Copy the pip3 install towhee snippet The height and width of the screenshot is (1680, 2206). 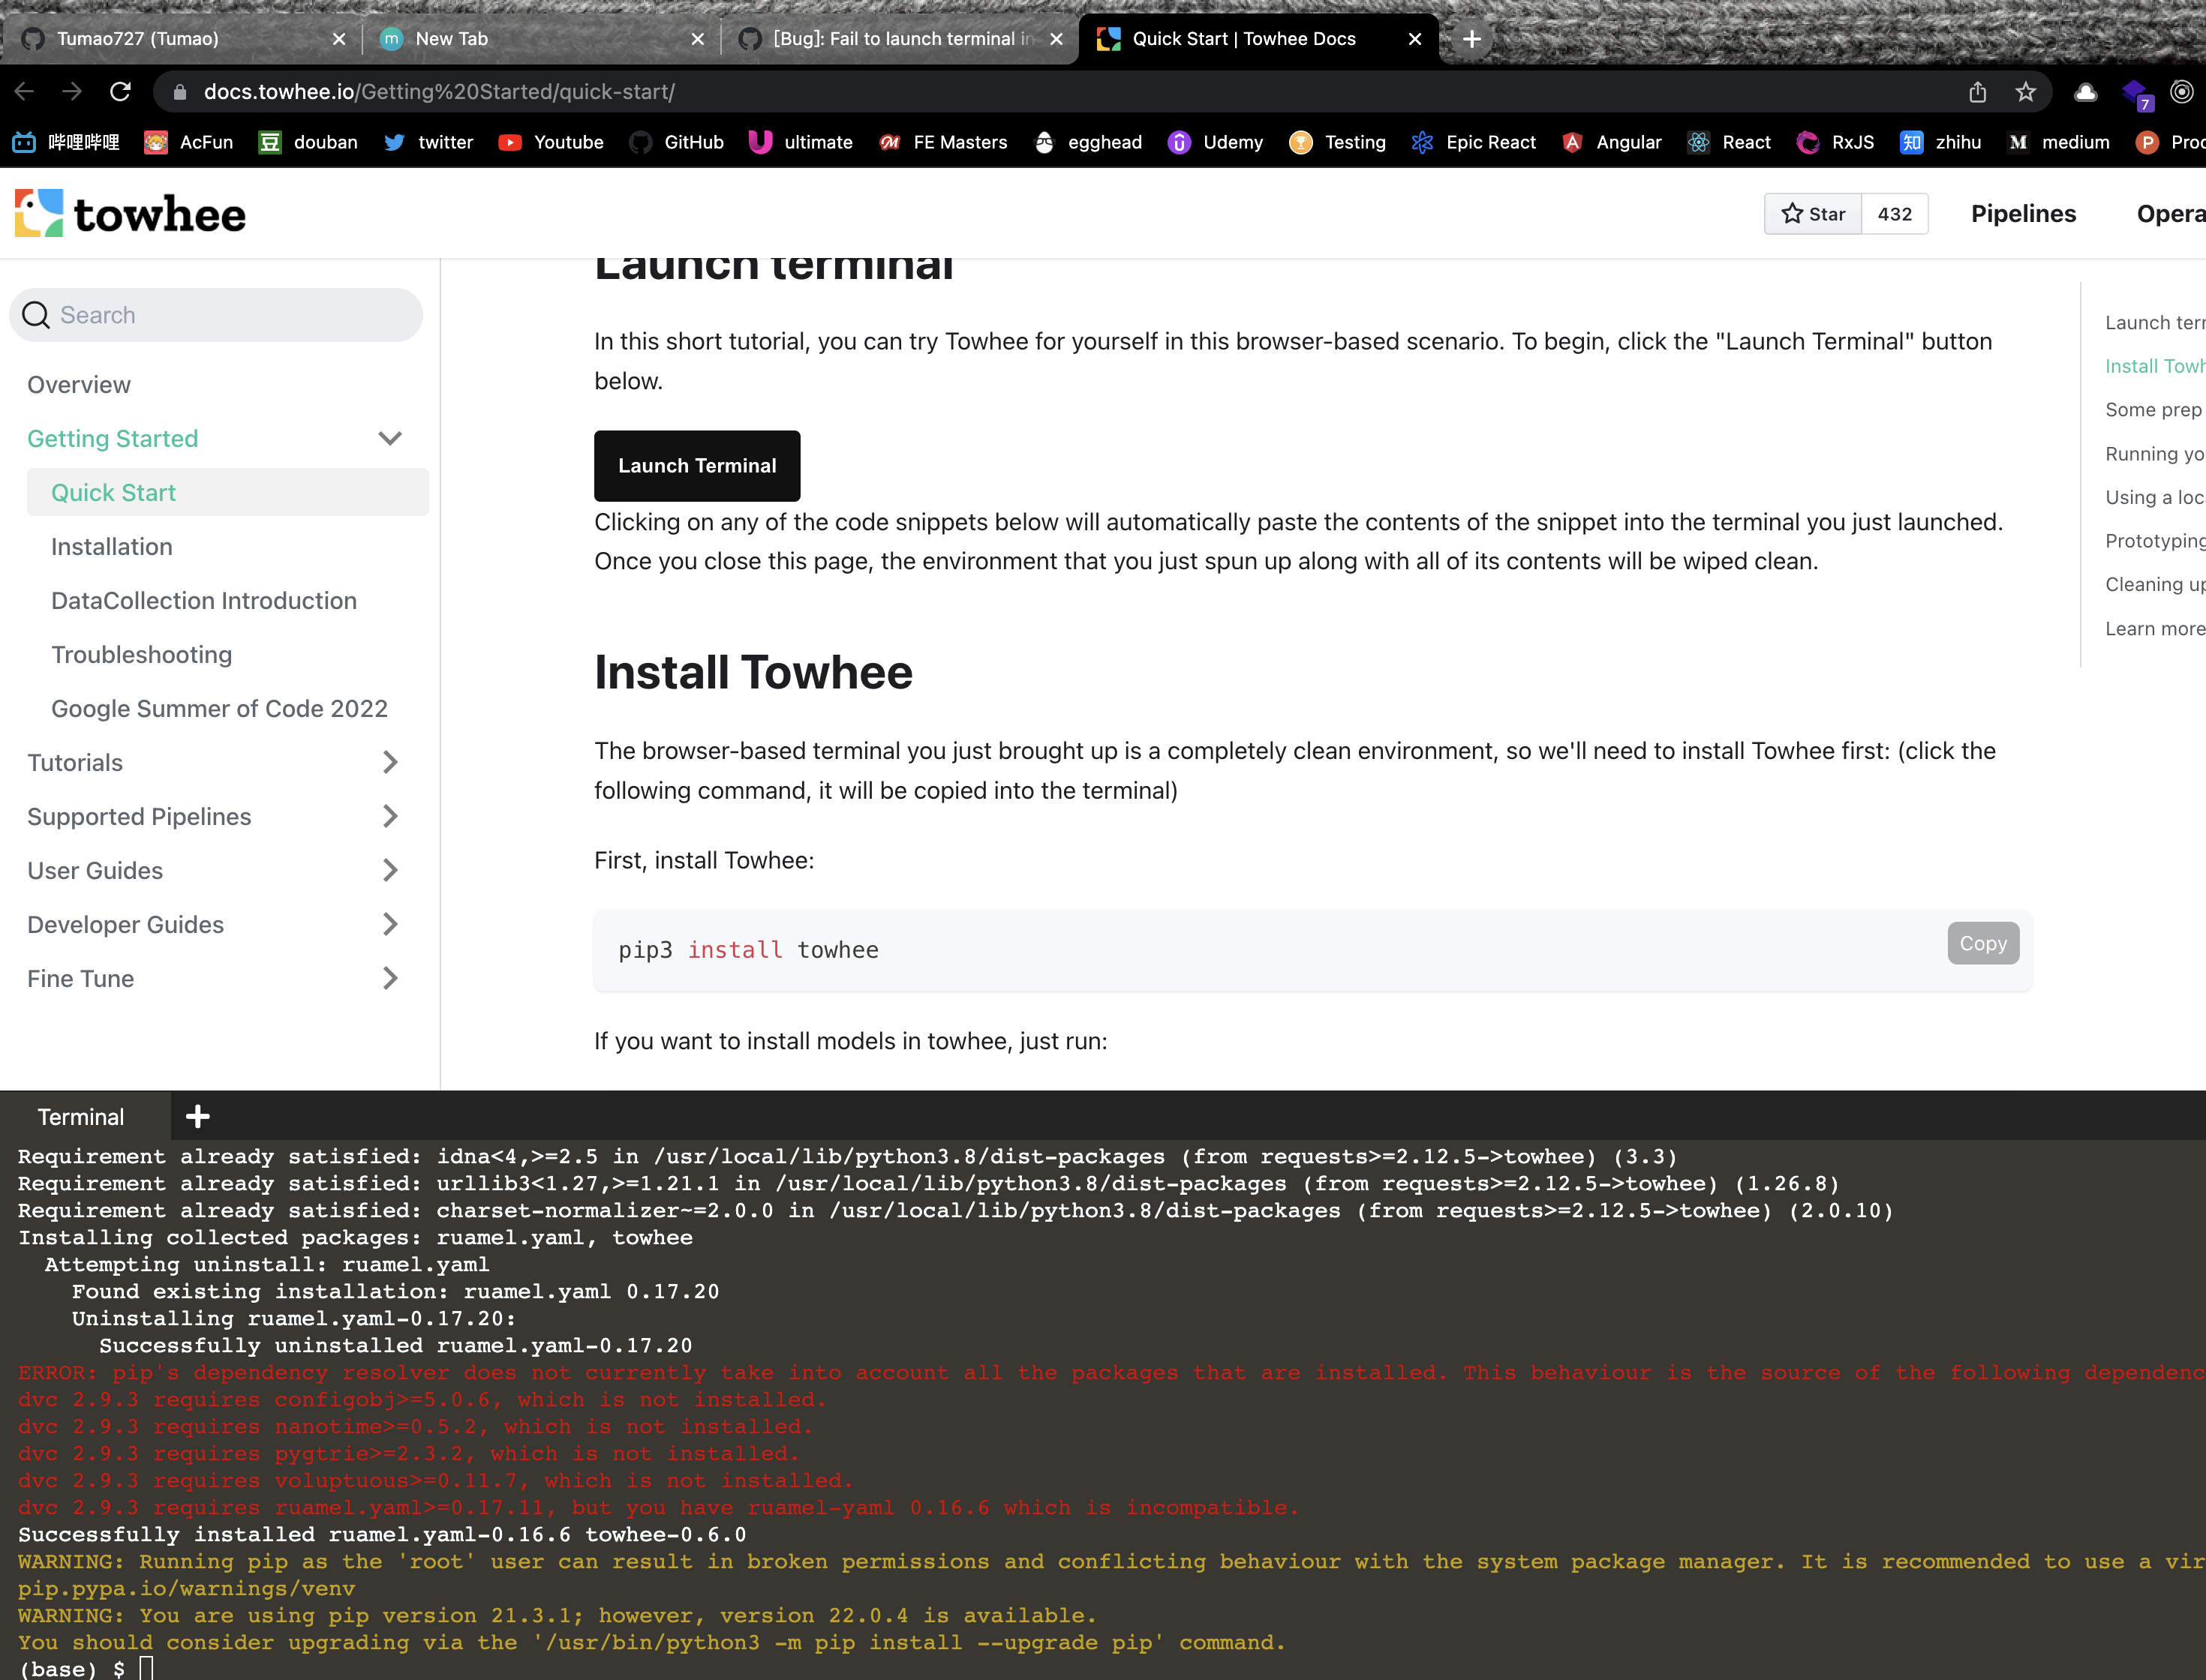coord(1983,943)
